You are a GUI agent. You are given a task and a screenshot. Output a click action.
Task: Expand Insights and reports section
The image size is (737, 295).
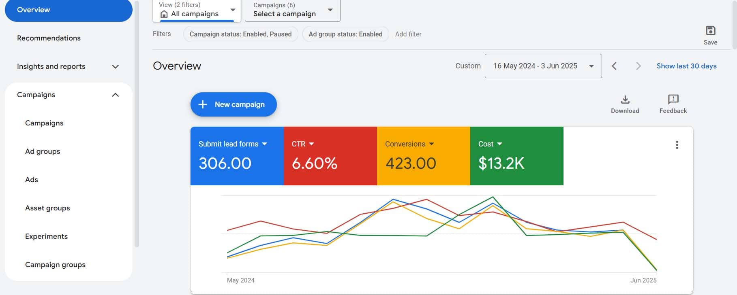click(x=115, y=66)
